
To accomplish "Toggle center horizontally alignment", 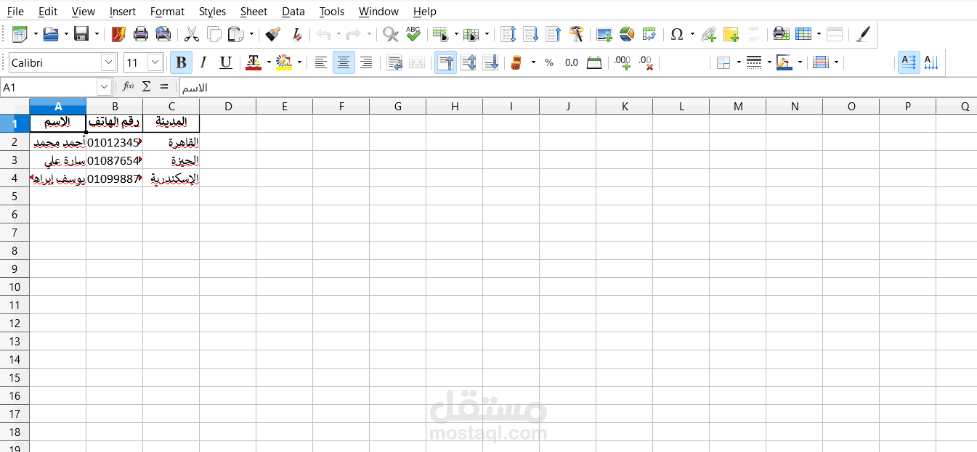I will pyautogui.click(x=344, y=63).
